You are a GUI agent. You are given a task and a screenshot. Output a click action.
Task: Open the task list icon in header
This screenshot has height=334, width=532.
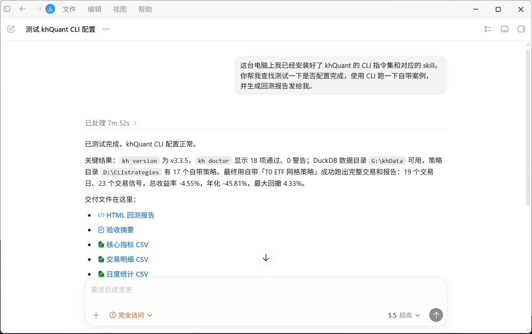(x=488, y=29)
